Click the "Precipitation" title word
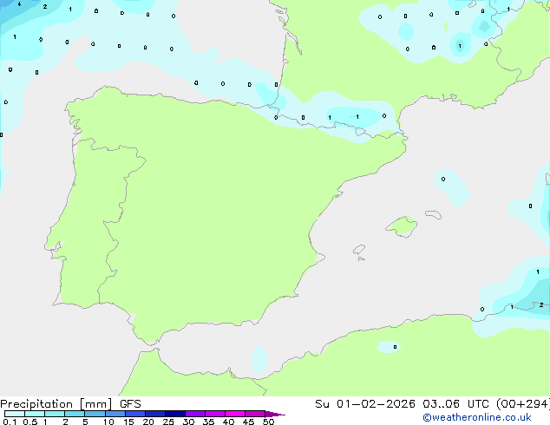The height and width of the screenshot is (425, 550). [x=36, y=404]
